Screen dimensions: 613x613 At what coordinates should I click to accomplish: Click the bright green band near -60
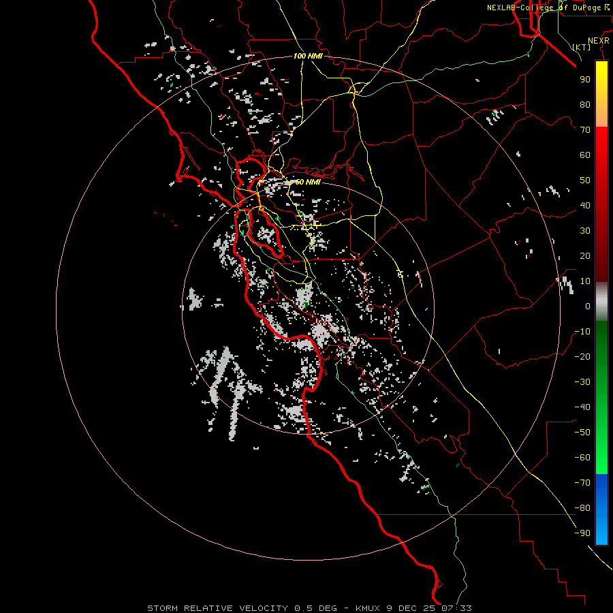(601, 456)
